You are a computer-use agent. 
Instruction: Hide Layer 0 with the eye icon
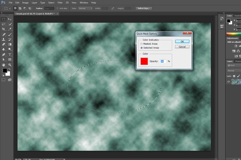point(228,82)
